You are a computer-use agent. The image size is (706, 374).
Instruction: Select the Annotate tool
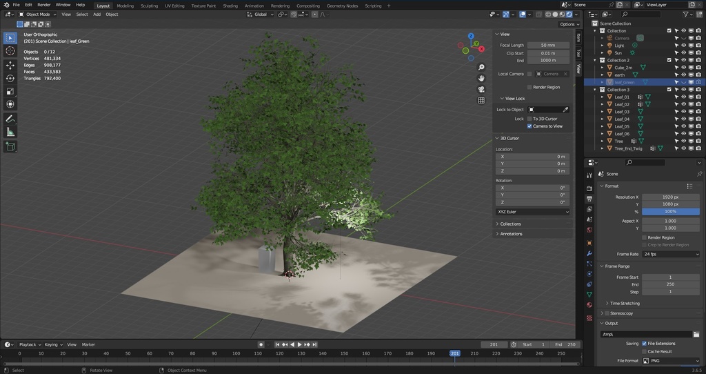(x=10, y=119)
